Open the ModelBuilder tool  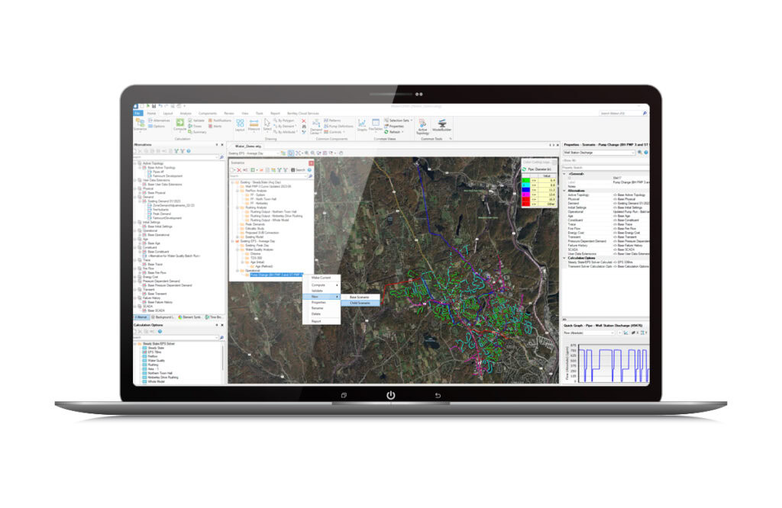coord(442,124)
